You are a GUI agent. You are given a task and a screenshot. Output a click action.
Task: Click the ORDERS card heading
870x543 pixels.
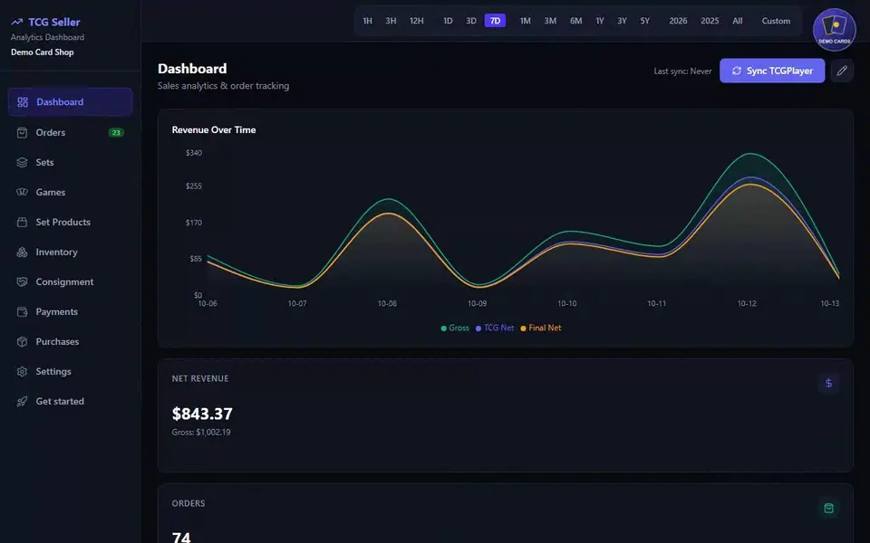click(x=188, y=504)
